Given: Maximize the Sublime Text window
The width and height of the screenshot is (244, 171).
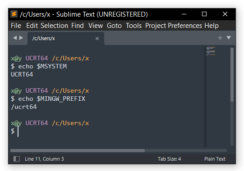Looking at the screenshot, I should 204,14.
